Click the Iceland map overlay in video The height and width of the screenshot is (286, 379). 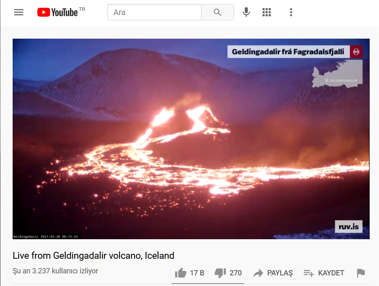pos(337,74)
